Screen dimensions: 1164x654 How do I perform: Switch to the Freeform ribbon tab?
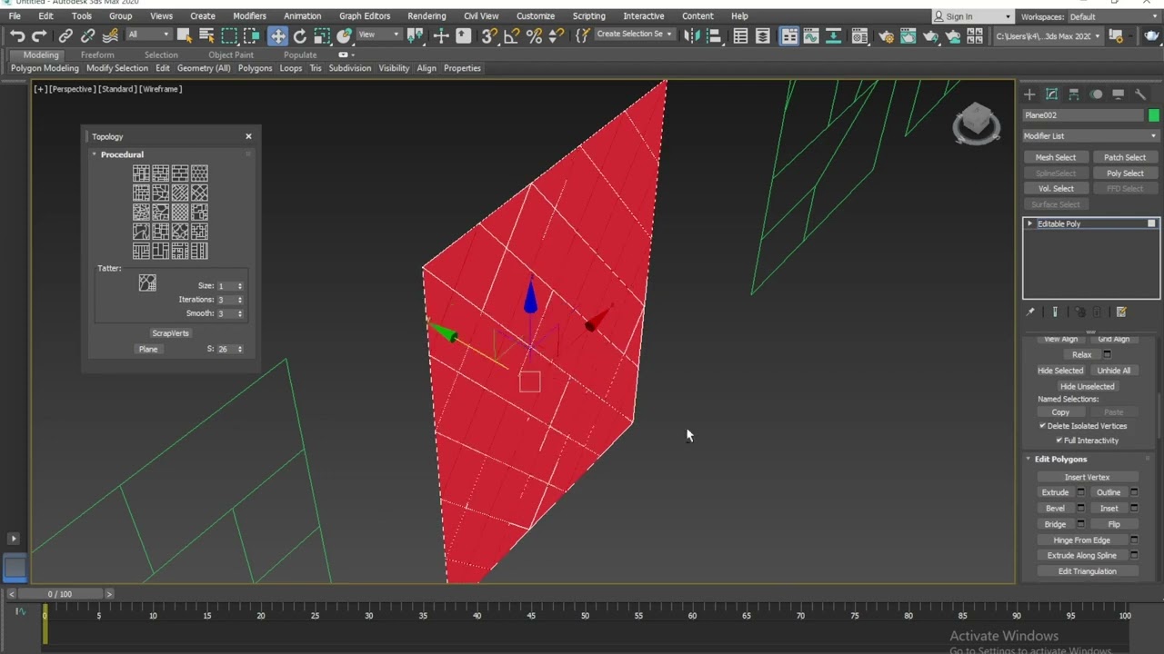pyautogui.click(x=97, y=54)
